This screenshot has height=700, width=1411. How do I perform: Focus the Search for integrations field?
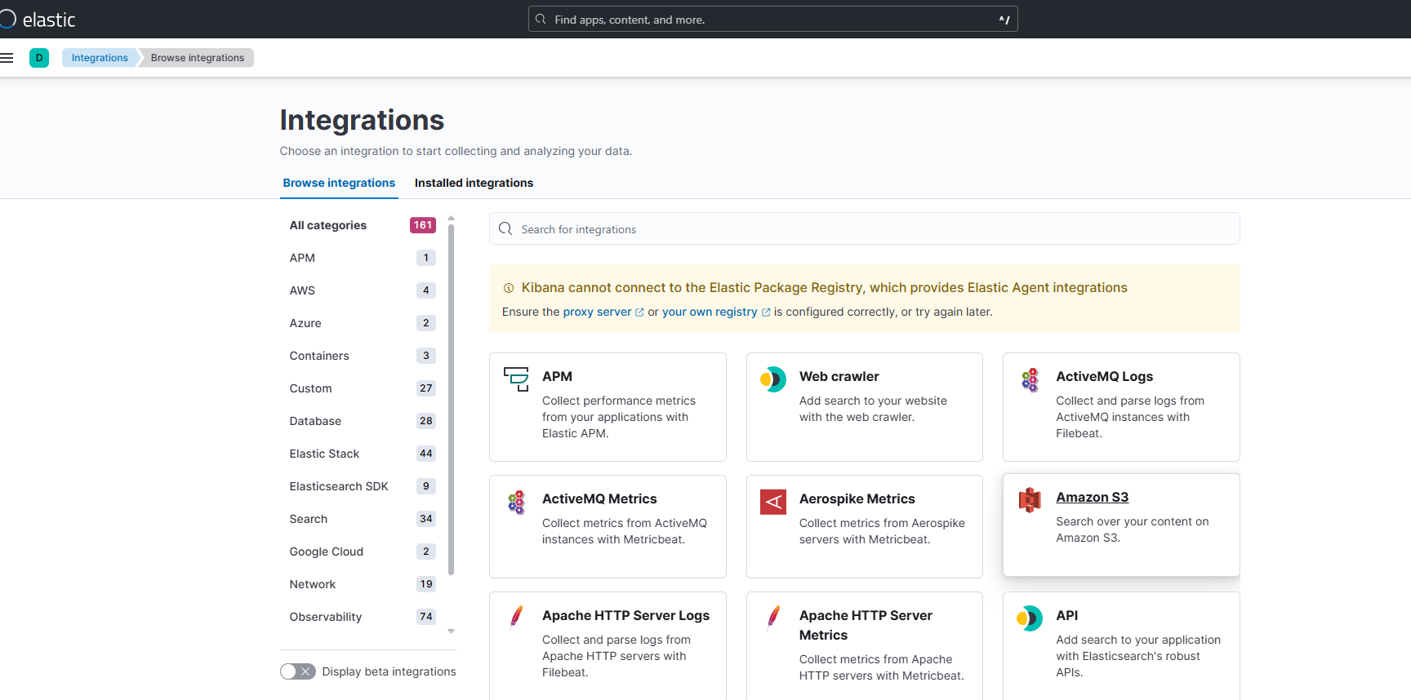tap(864, 229)
